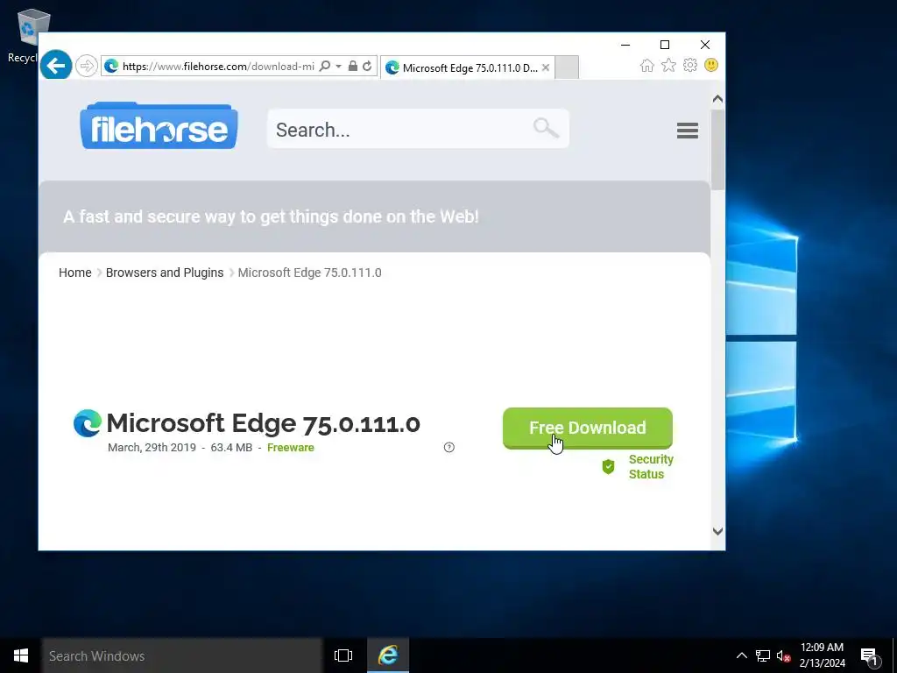Maximize the Internet Explorer window

click(665, 45)
